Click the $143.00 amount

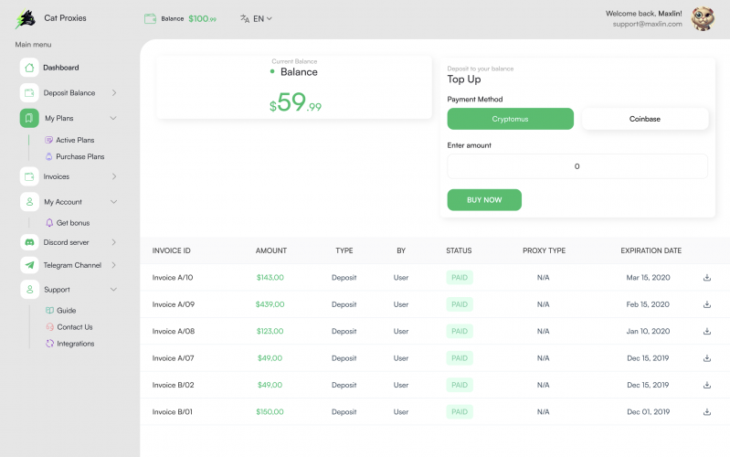pyautogui.click(x=270, y=278)
